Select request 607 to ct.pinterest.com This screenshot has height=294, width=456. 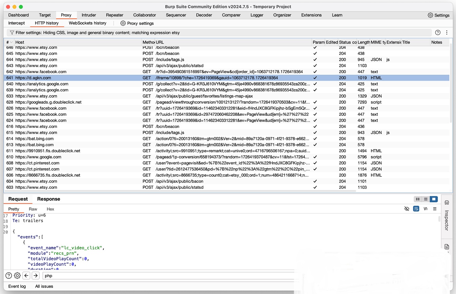point(226,169)
